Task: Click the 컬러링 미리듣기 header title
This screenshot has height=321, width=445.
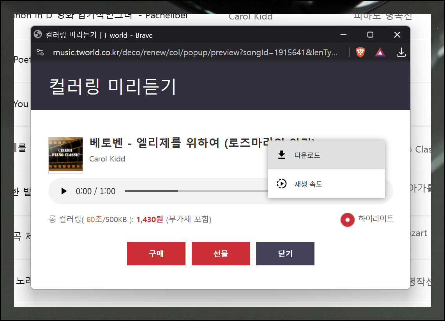Action: [x=113, y=86]
